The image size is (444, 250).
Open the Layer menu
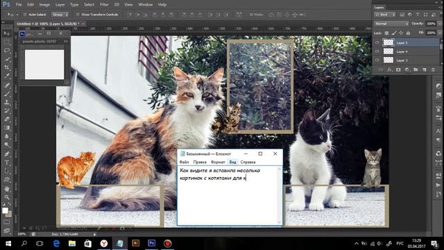60,5
